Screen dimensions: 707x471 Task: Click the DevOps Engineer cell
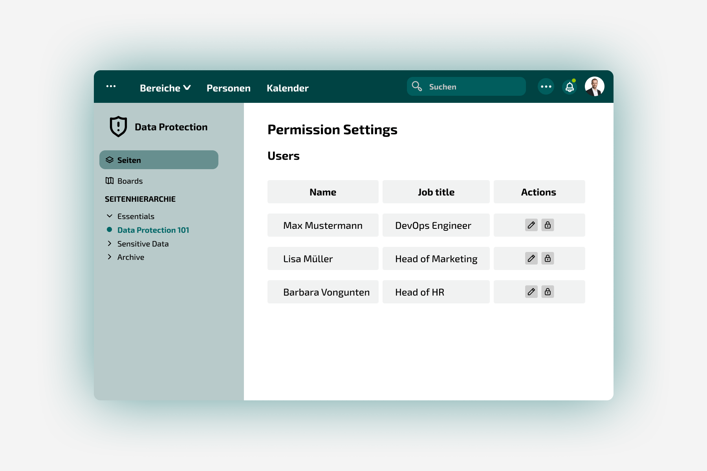pyautogui.click(x=436, y=225)
